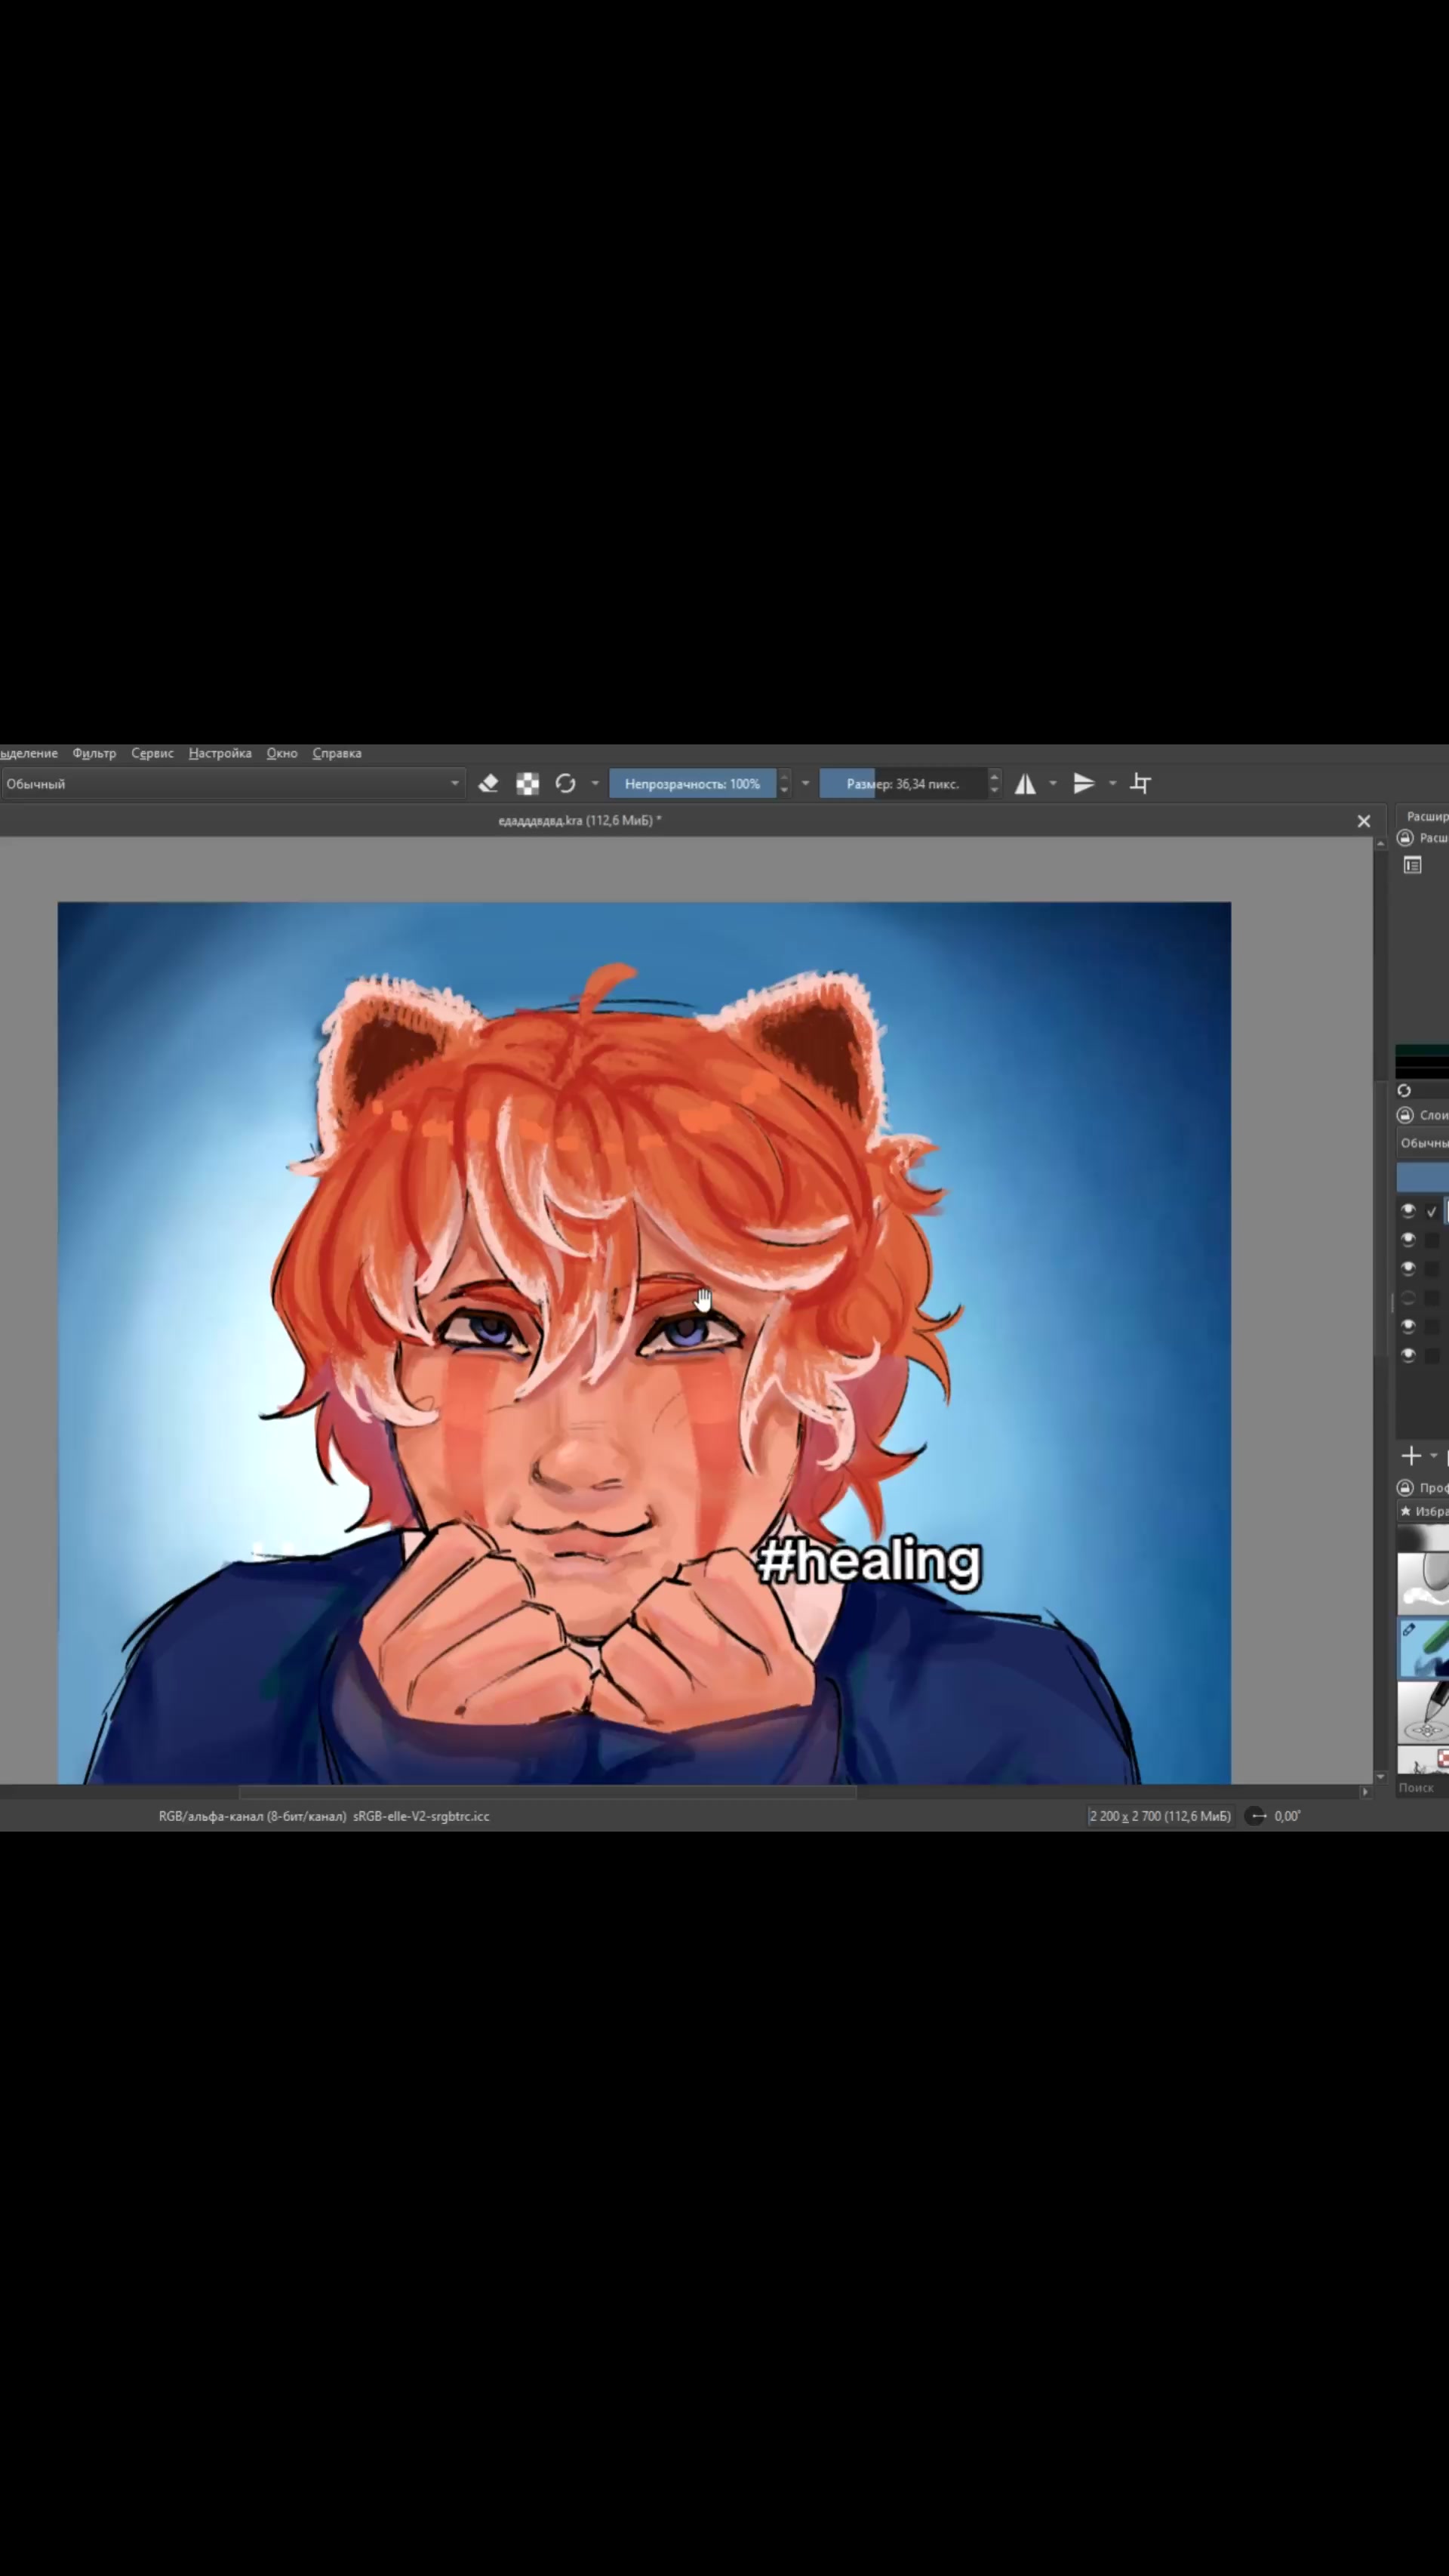Open the Сервис menu
This screenshot has height=2576, width=1449.
point(152,754)
